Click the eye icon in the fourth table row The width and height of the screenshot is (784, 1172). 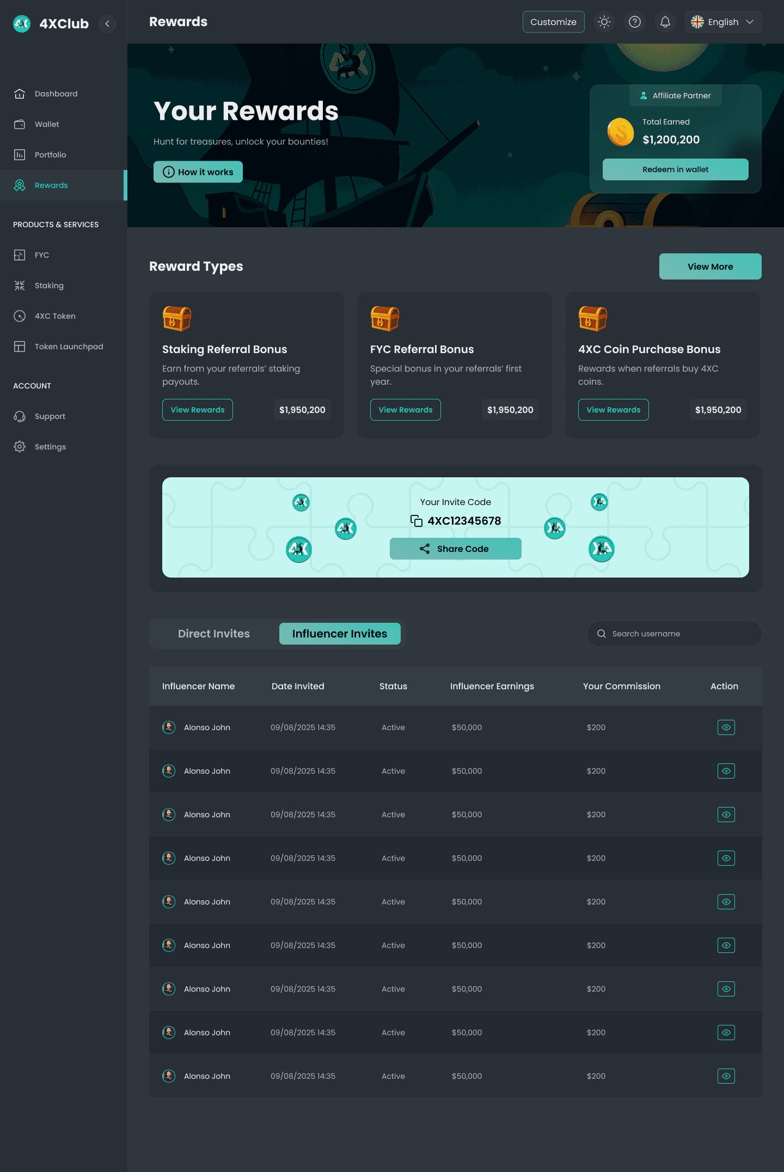click(726, 858)
